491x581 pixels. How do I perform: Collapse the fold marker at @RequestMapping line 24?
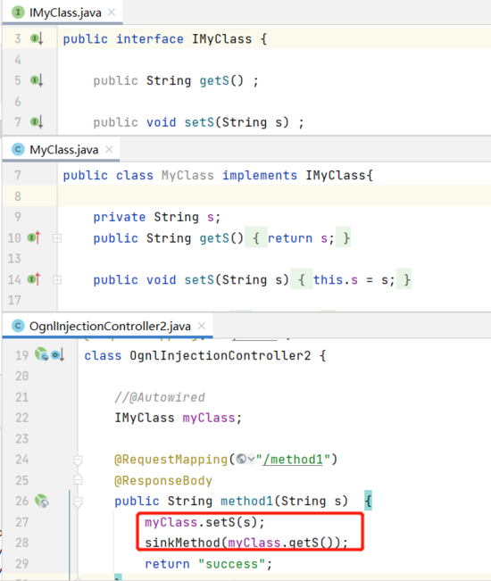click(78, 461)
